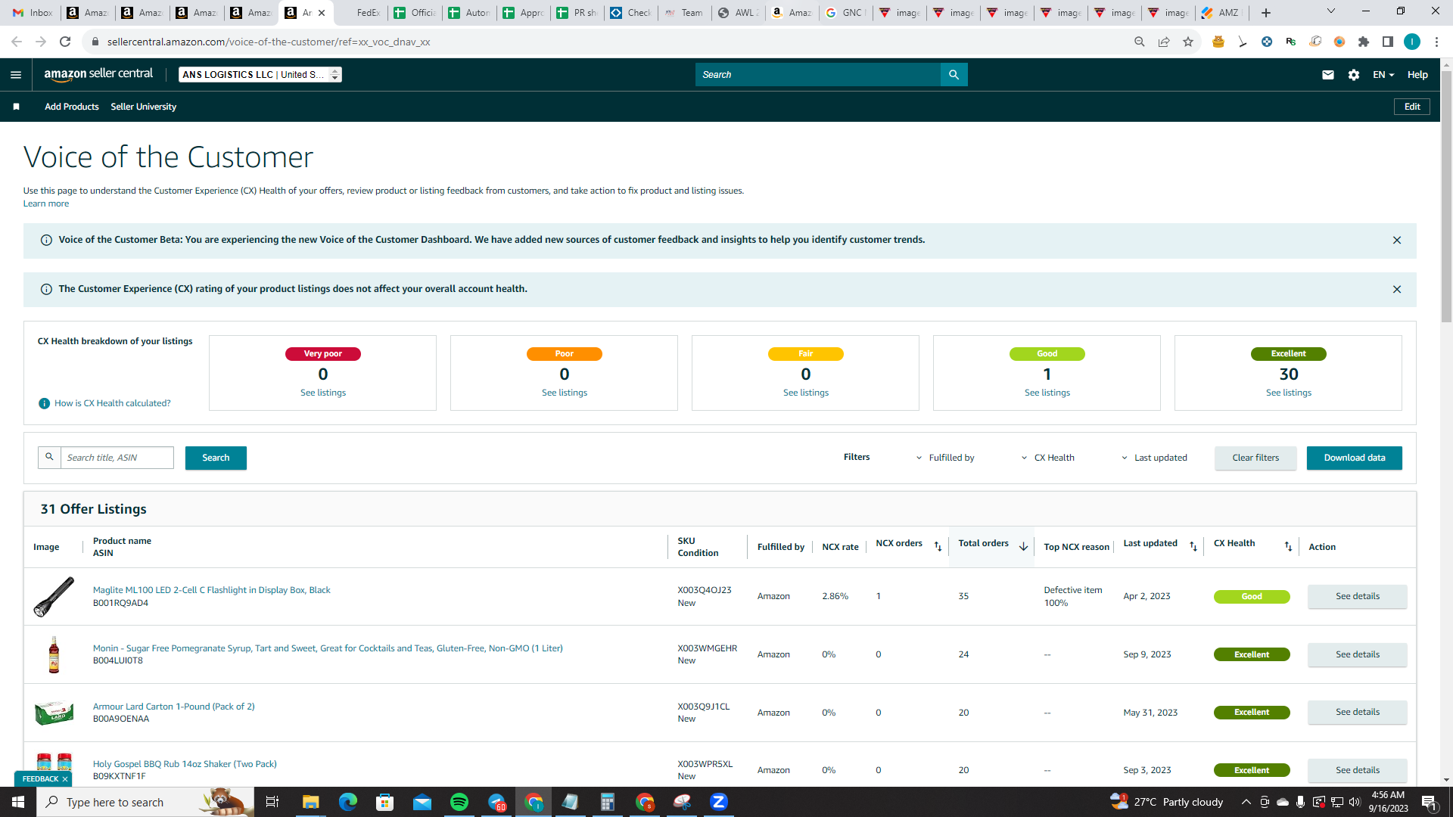Click the browser reload icon

click(x=65, y=42)
